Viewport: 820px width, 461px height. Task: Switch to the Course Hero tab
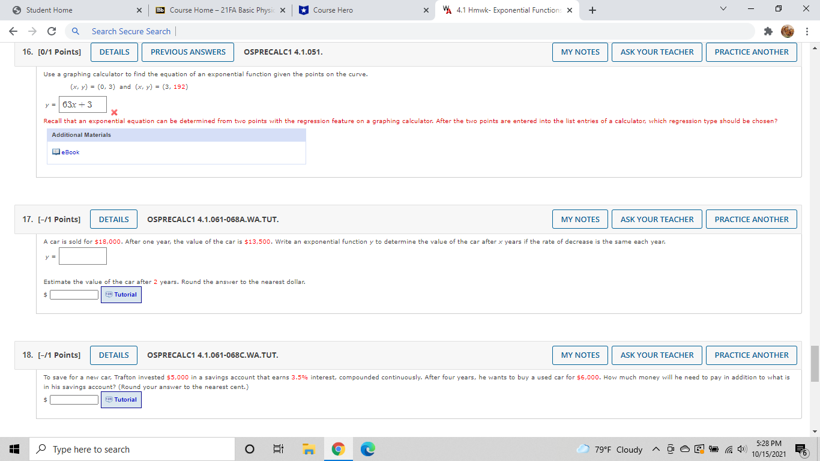[x=363, y=10]
